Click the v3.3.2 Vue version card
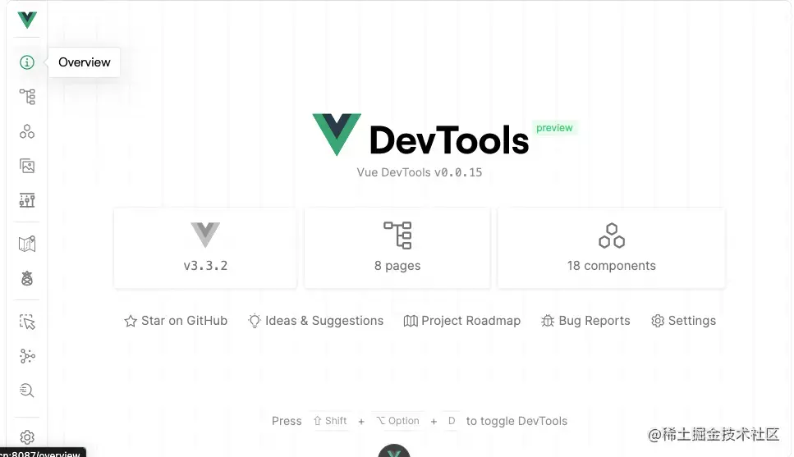Viewport: 794px width, 457px height. [205, 248]
